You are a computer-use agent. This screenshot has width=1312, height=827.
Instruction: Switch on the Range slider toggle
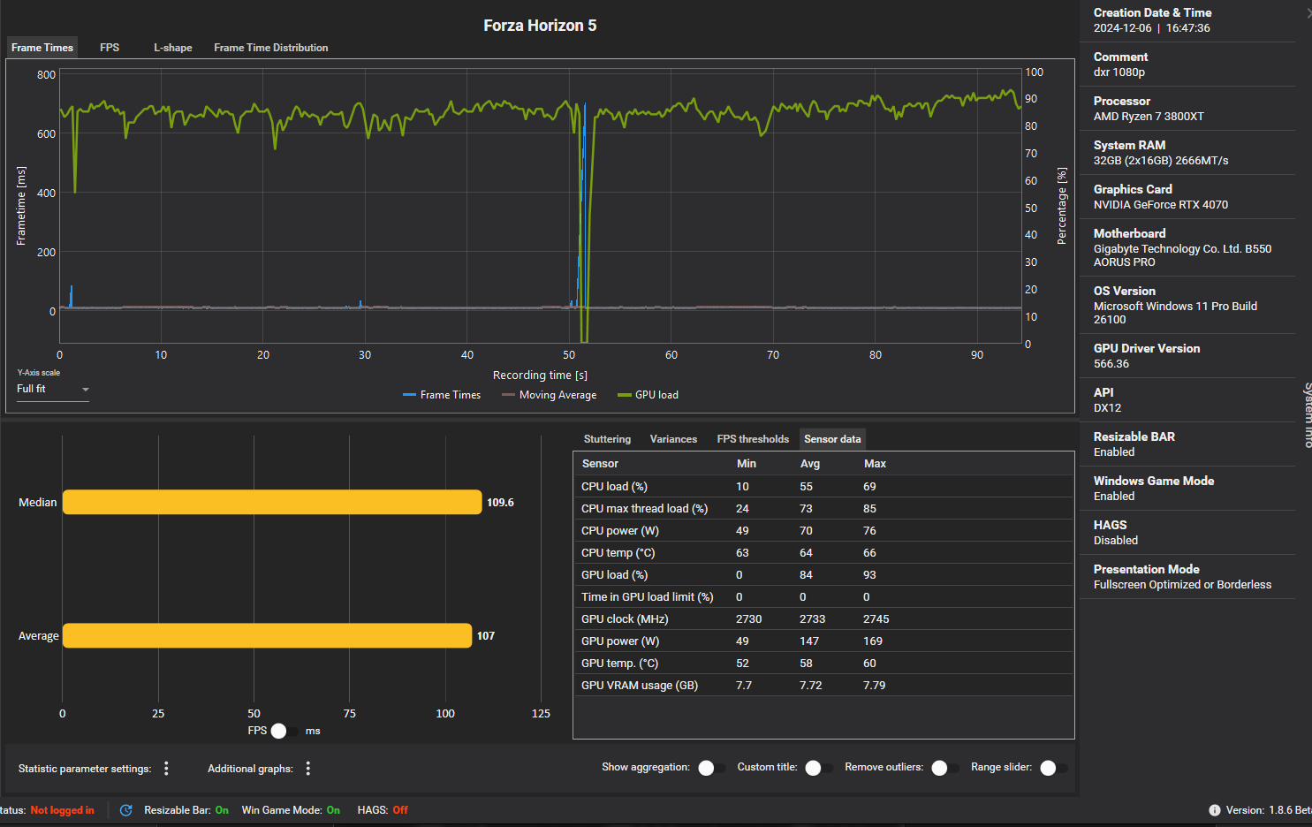(x=1054, y=768)
